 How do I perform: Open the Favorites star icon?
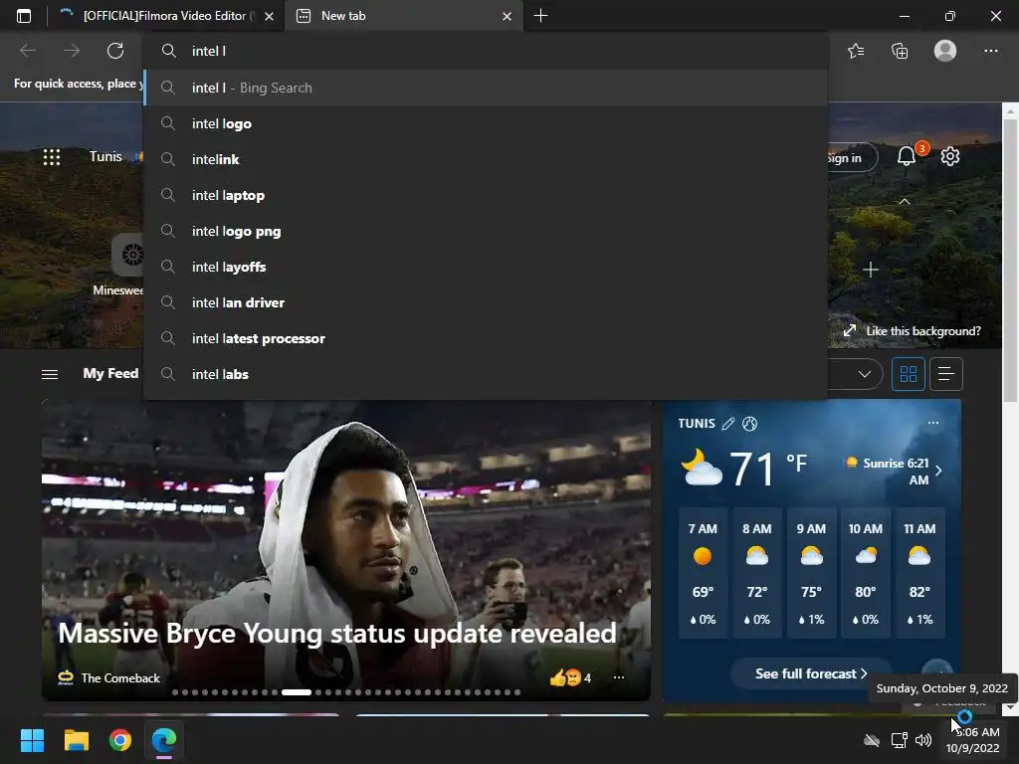tap(856, 51)
